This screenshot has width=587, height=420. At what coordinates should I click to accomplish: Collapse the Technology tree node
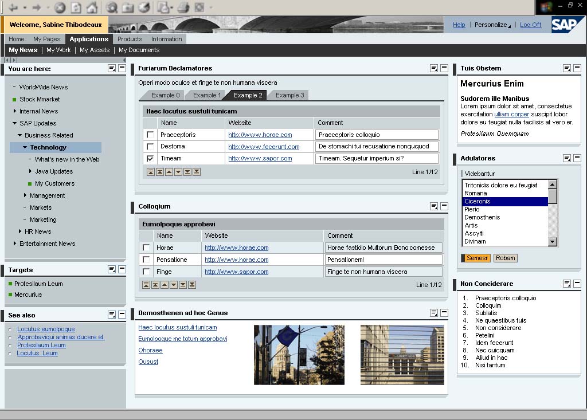[25, 147]
